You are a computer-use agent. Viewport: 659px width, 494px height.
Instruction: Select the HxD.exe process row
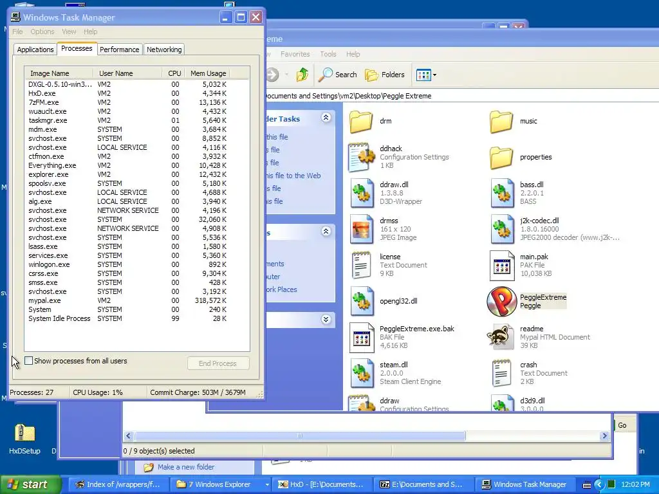tap(127, 93)
